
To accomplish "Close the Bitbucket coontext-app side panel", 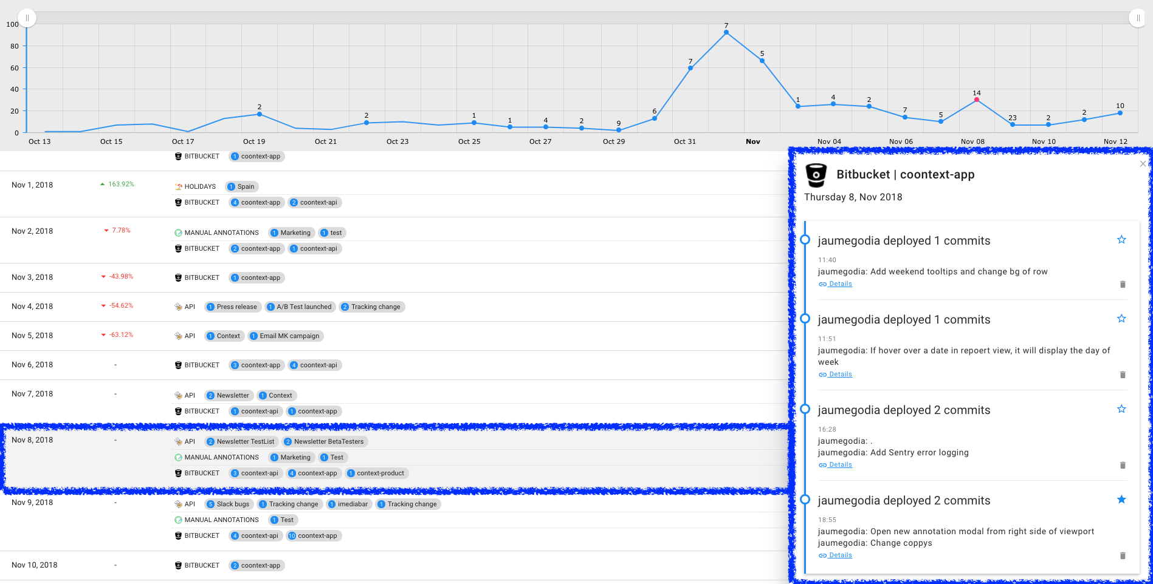I will point(1143,163).
